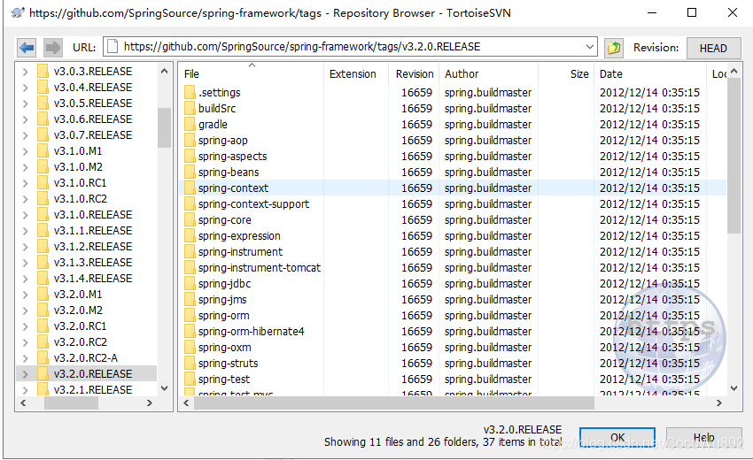Select the spring-context-support entry
Screen dimensions: 753x460
(x=253, y=203)
